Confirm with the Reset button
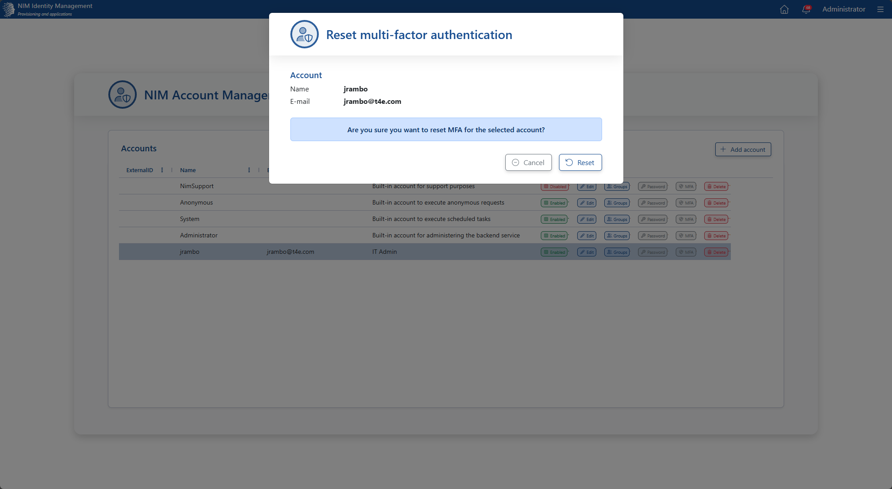 (x=580, y=162)
